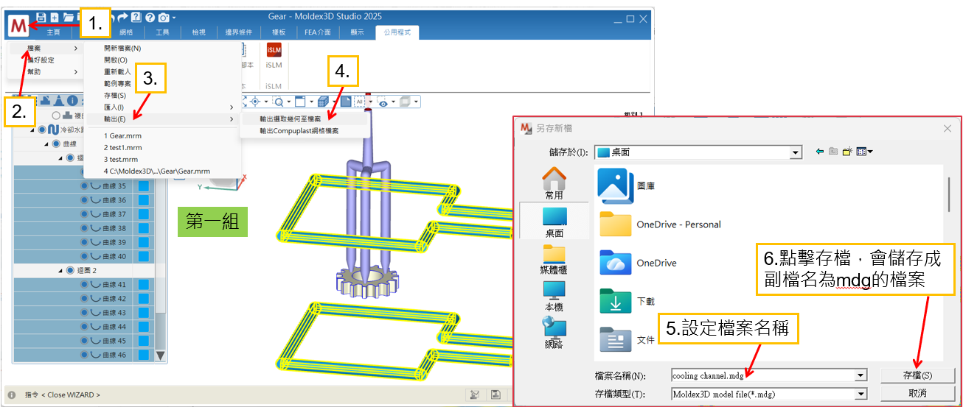This screenshot has width=963, height=407.
Task: Click the go-back arrow icon in save dialog
Action: click(x=819, y=152)
